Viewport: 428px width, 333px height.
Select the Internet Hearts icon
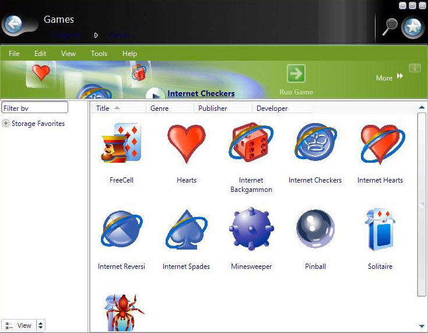383,144
